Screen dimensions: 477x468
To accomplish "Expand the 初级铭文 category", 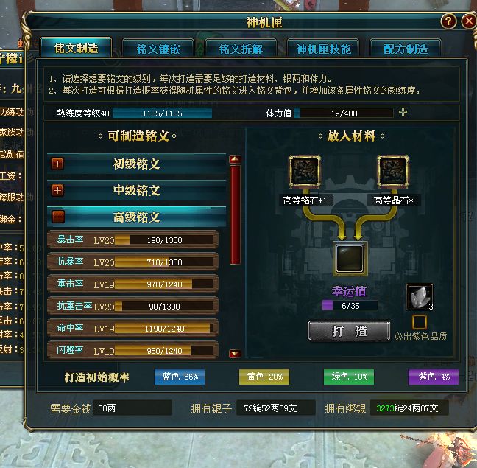I will (57, 164).
